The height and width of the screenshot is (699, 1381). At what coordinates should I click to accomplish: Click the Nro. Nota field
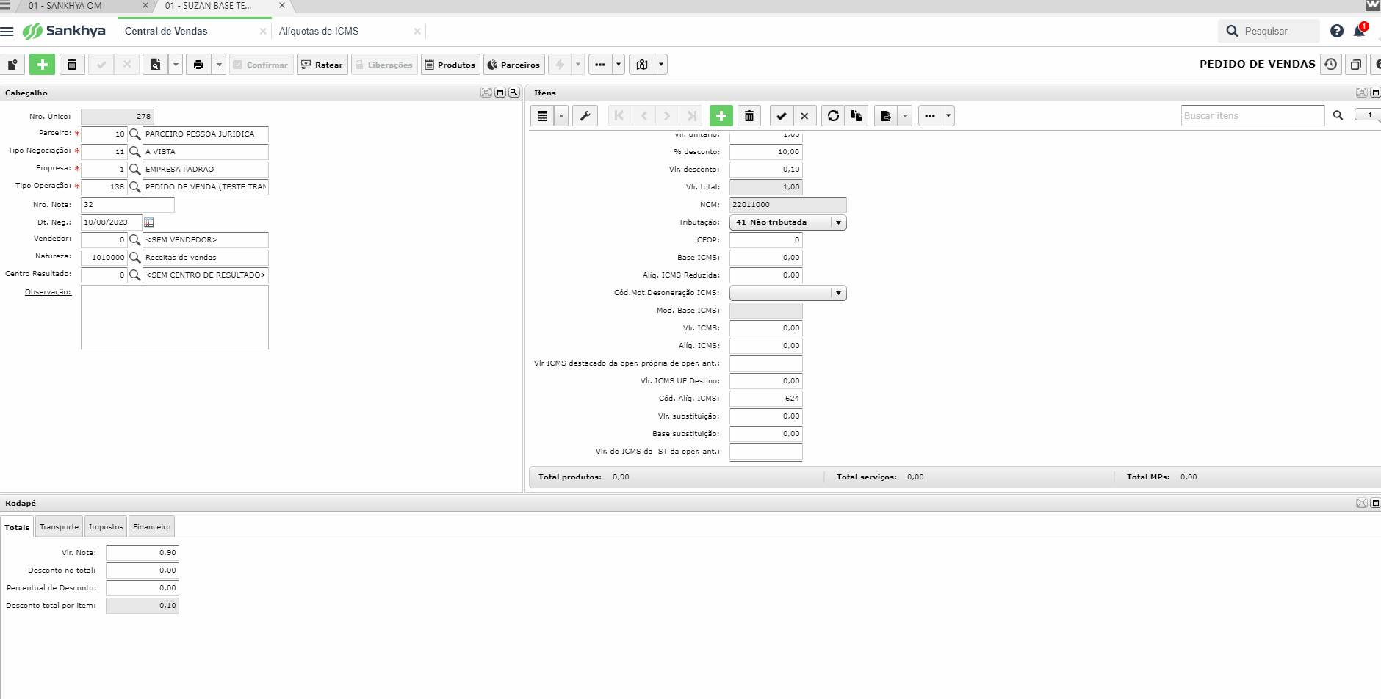click(x=128, y=205)
